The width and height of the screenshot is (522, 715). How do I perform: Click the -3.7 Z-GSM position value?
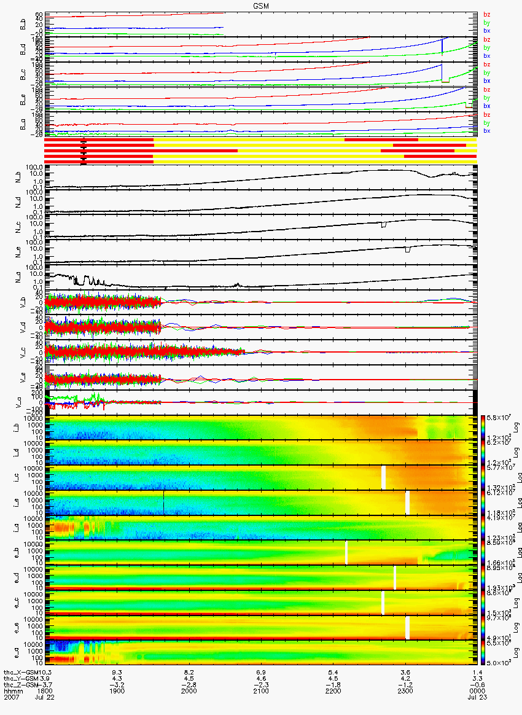coord(45,685)
